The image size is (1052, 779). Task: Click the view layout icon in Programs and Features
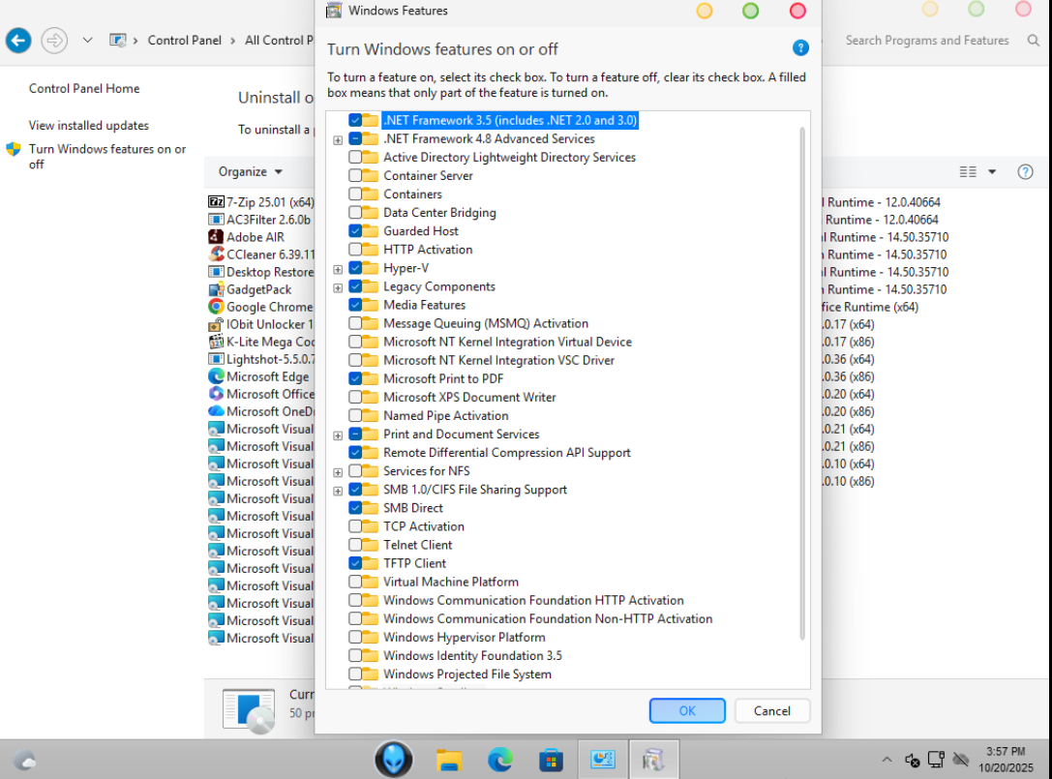click(968, 172)
